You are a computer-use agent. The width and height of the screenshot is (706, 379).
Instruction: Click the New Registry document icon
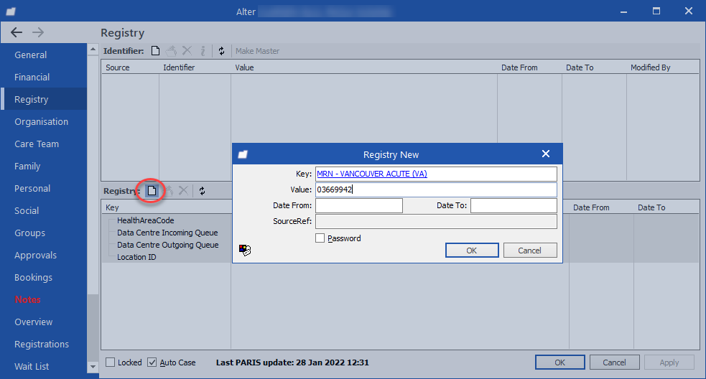click(x=152, y=191)
